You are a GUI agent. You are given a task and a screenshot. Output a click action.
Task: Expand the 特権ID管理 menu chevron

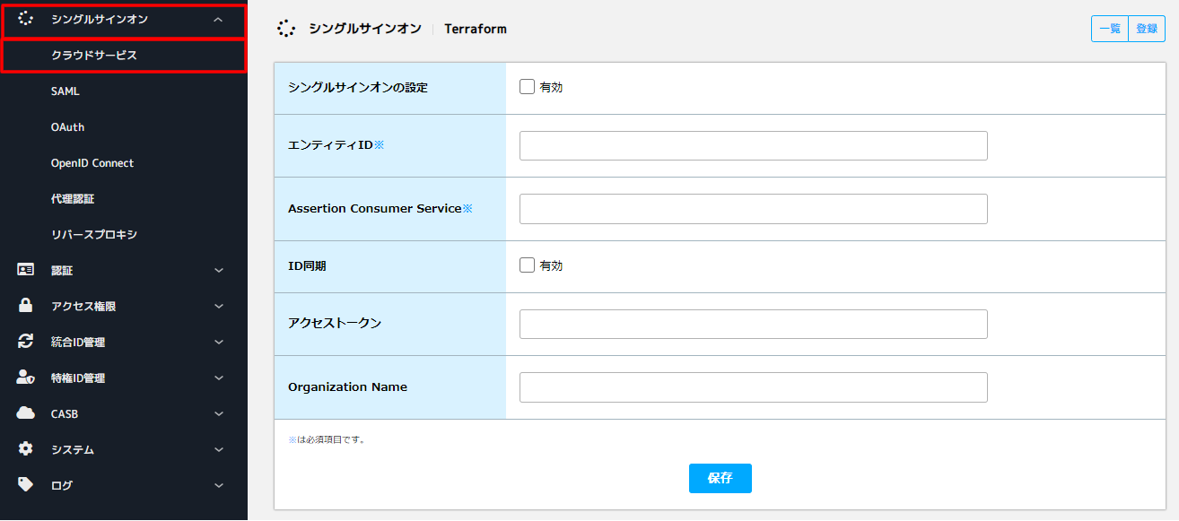[219, 378]
